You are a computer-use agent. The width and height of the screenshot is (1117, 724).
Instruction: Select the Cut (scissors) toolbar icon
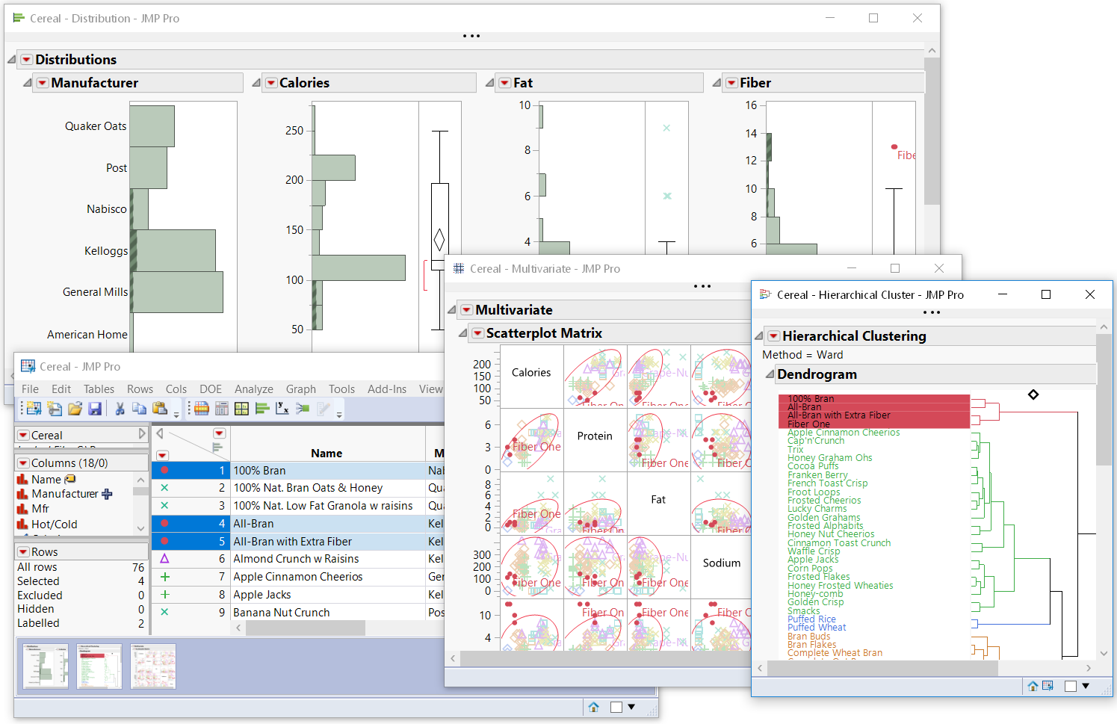coord(120,408)
